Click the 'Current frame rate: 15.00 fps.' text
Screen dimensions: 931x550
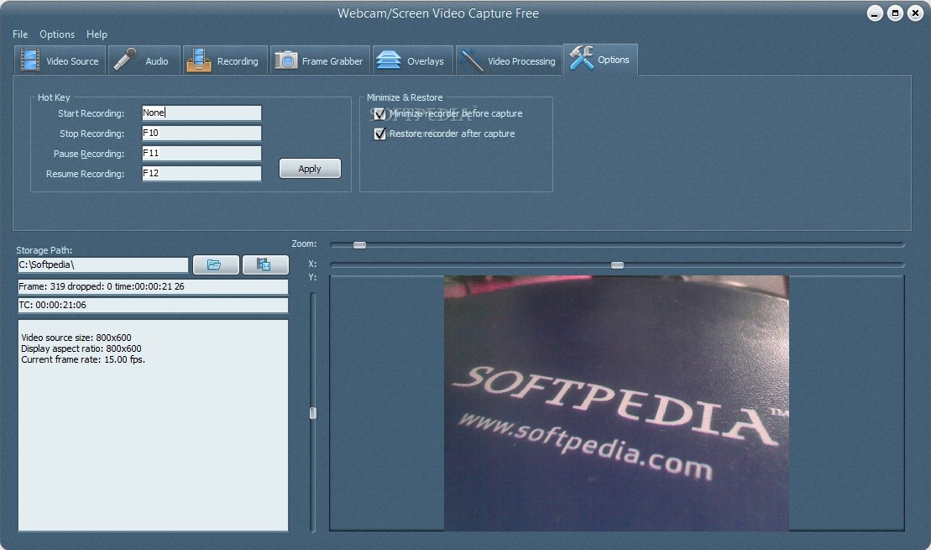83,359
